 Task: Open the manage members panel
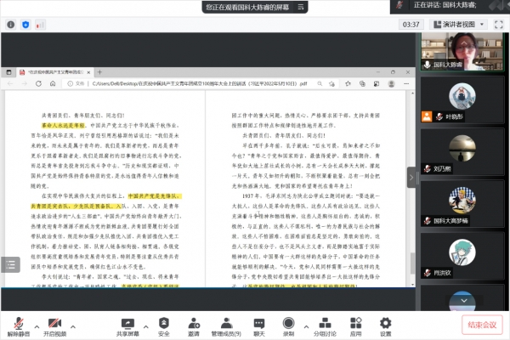[x=226, y=326]
